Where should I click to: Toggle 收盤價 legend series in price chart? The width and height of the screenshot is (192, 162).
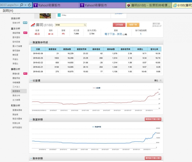[97, 88]
